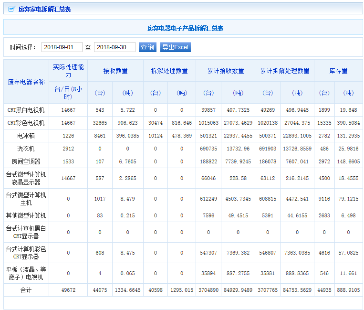Click the 累计接收数量 column header
Screen dimensions: 364x310
226,71
